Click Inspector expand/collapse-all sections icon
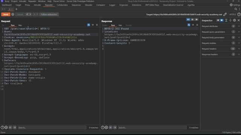The image size is (241, 135). tap(230, 20)
